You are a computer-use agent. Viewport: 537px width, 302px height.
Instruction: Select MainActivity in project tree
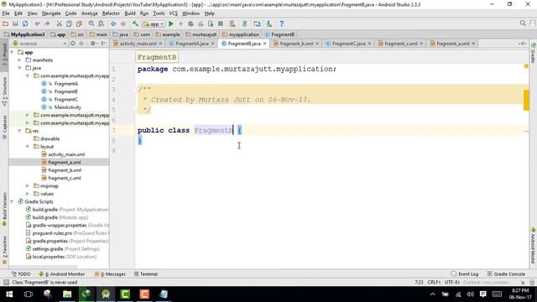tap(68, 107)
